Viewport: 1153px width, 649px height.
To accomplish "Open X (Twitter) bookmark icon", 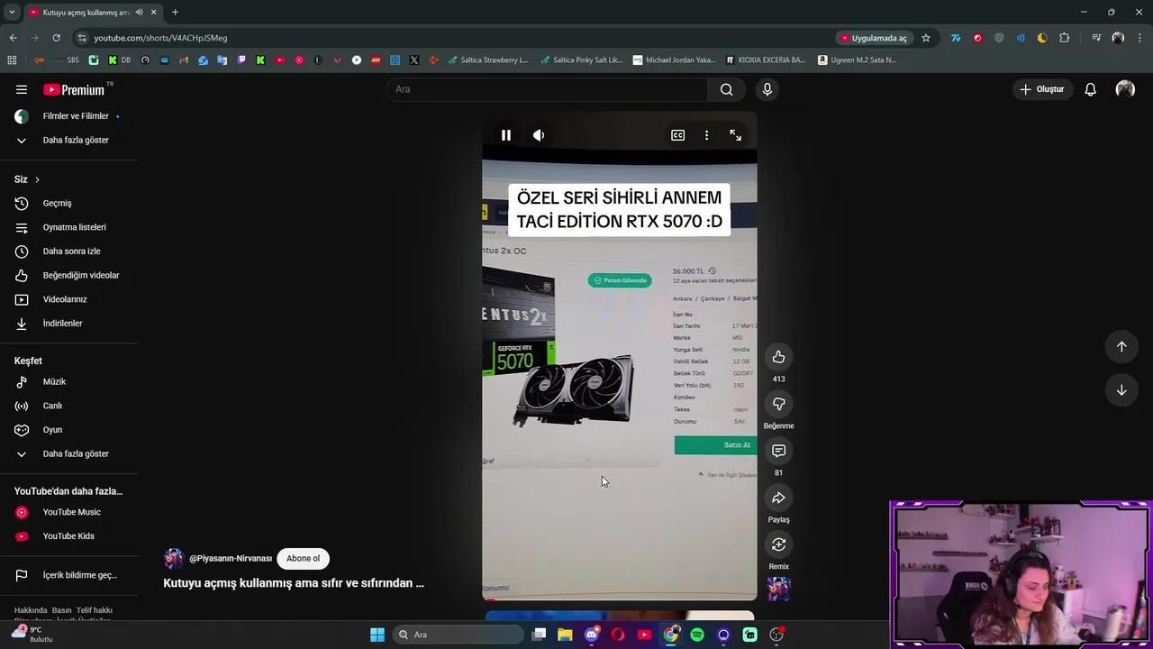I will pyautogui.click(x=413, y=60).
